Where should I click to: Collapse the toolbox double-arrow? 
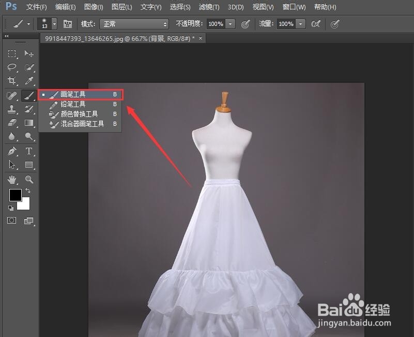pyautogui.click(x=7, y=36)
